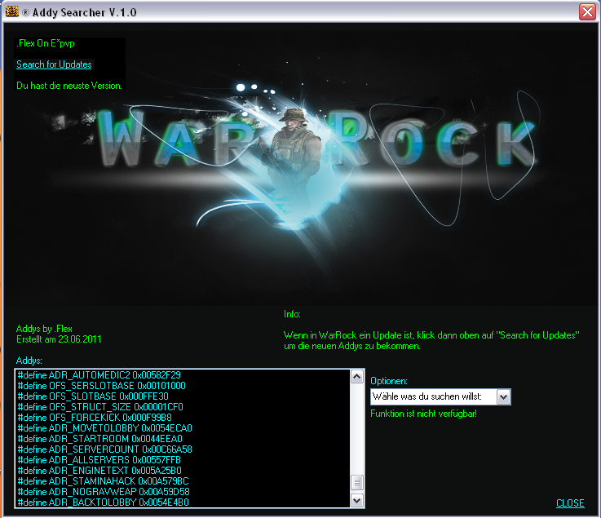Close the Addy Searcher window with X
This screenshot has width=601, height=518.
pyautogui.click(x=587, y=12)
